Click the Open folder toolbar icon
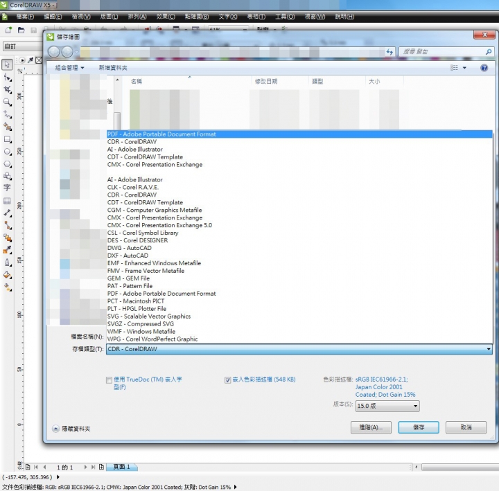The width and height of the screenshot is (499, 491). click(21, 30)
